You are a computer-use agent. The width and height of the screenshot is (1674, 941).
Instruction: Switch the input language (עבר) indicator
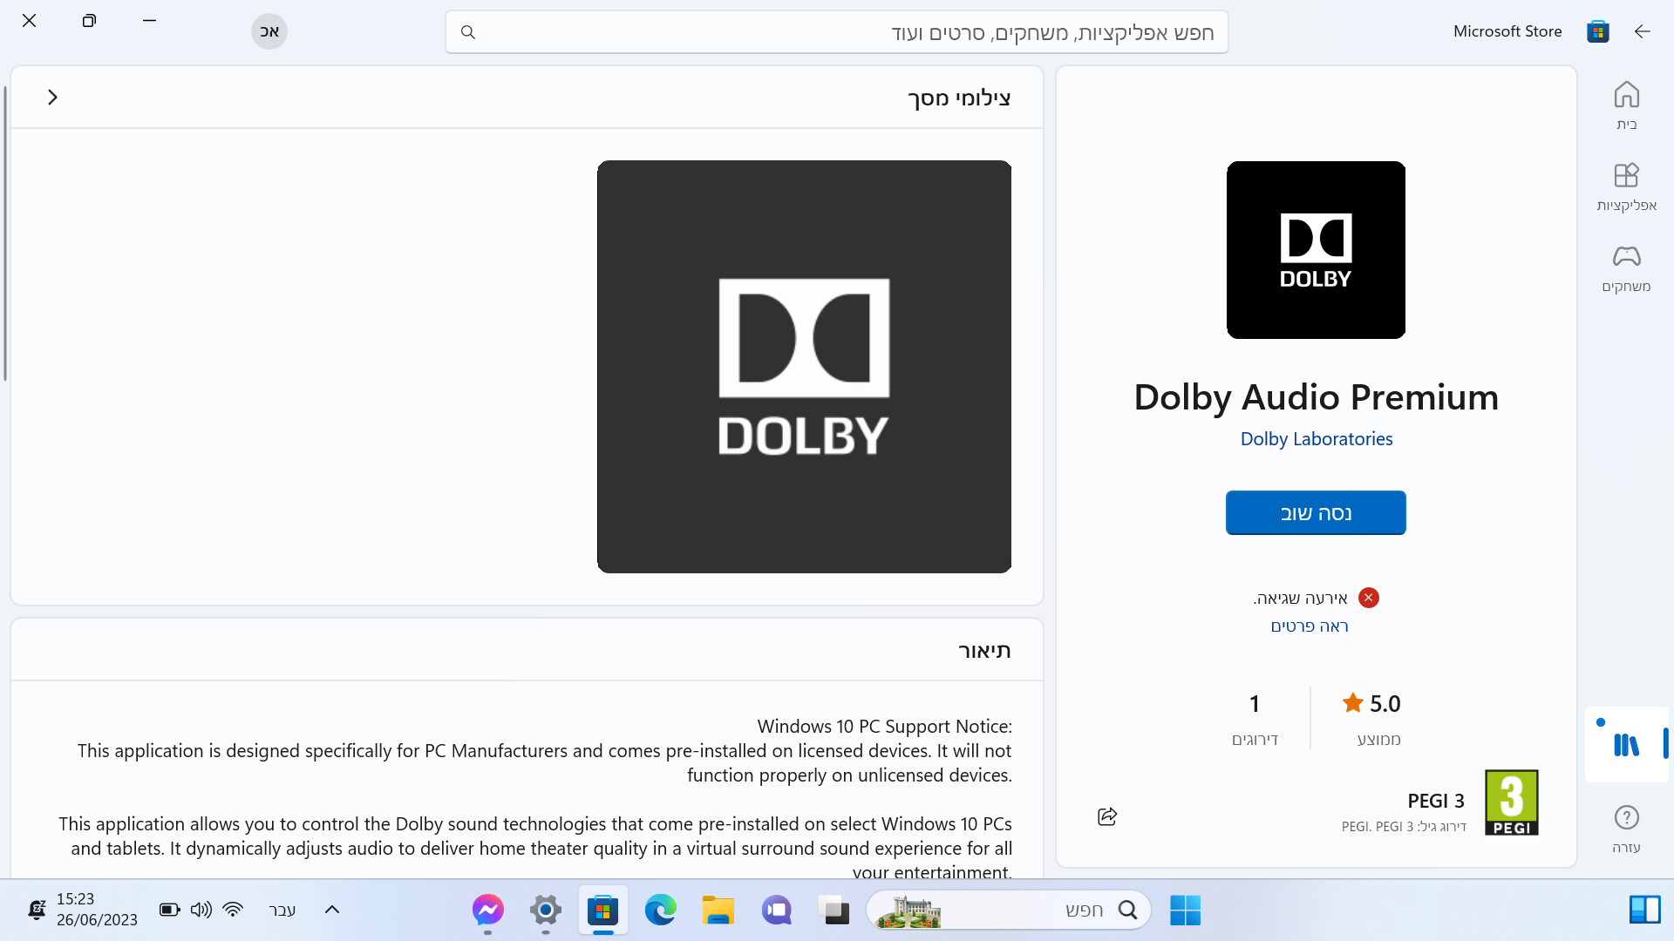pos(282,911)
